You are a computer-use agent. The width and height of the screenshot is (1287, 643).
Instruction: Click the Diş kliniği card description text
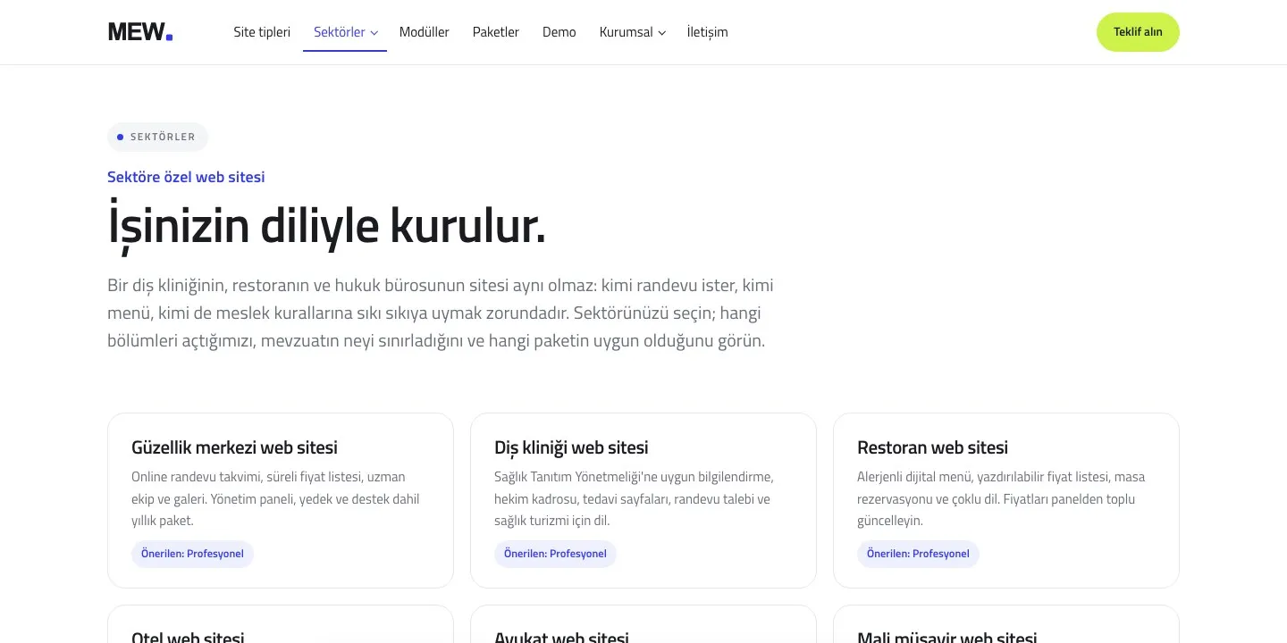634,498
